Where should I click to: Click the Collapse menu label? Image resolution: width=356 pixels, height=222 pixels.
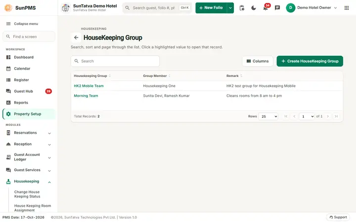click(26, 24)
